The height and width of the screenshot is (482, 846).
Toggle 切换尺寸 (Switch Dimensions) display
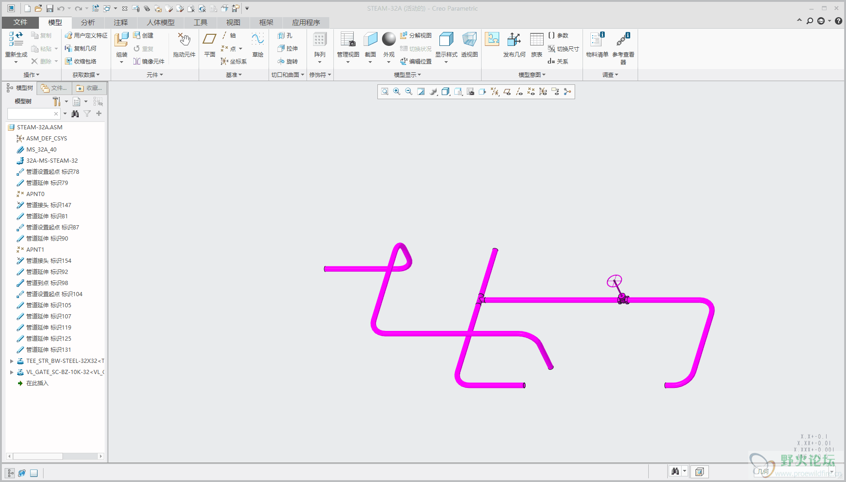click(564, 49)
